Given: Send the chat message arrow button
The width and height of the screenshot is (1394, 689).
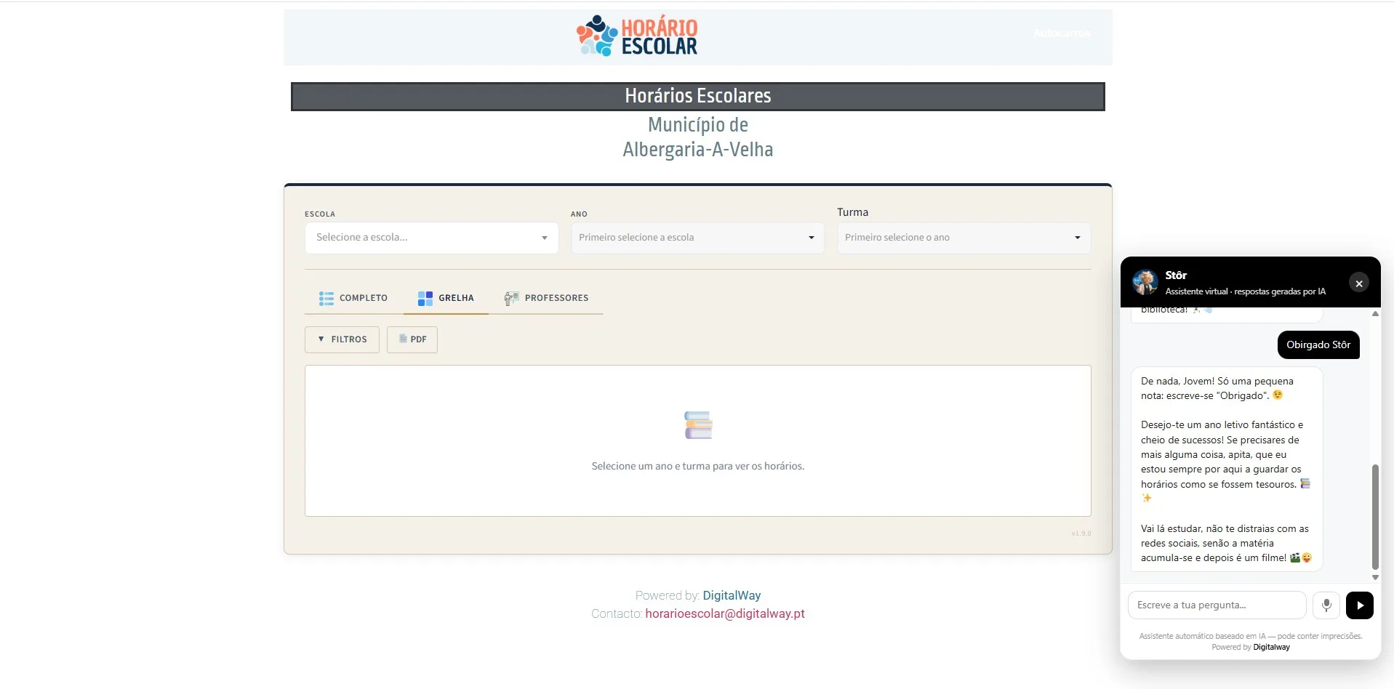Looking at the screenshot, I should tap(1359, 605).
